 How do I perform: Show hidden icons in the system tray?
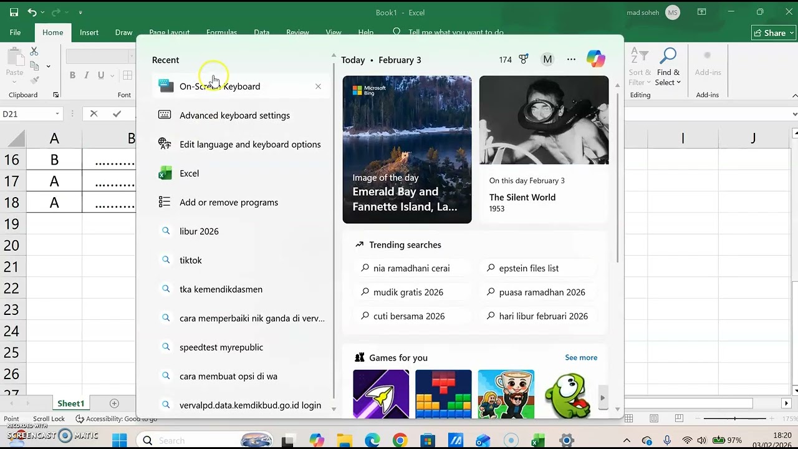click(627, 440)
